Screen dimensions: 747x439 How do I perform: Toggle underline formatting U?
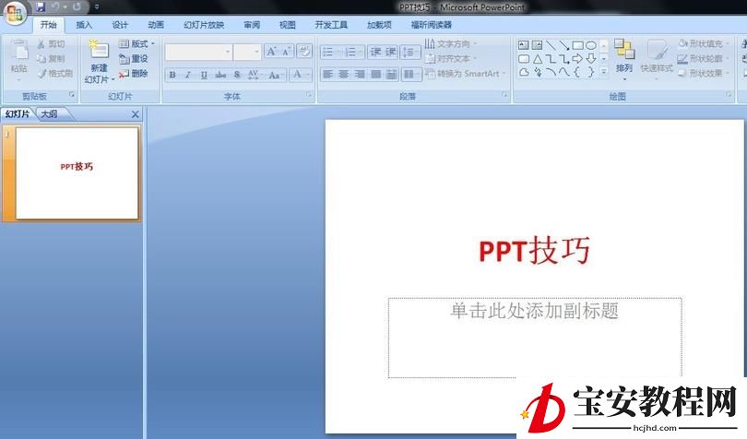click(x=204, y=75)
